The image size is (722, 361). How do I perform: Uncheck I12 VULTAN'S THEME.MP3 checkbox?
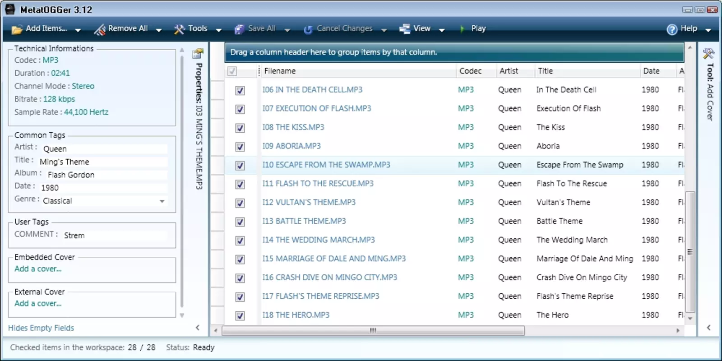[x=240, y=203]
